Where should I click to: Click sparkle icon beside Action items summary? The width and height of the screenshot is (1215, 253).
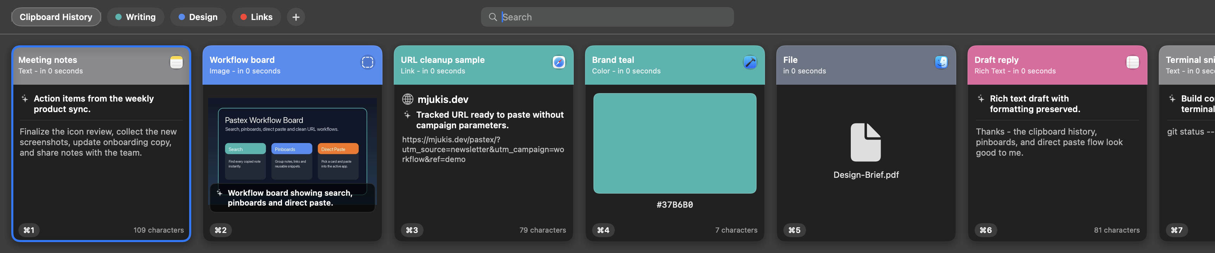25,98
